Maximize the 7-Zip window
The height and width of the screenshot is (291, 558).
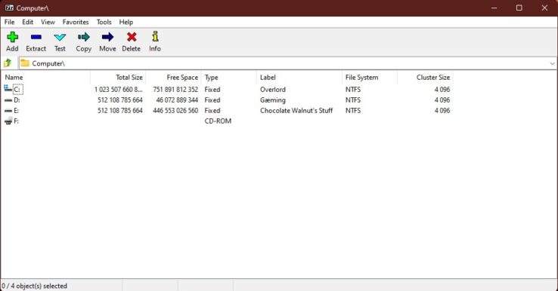[519, 8]
